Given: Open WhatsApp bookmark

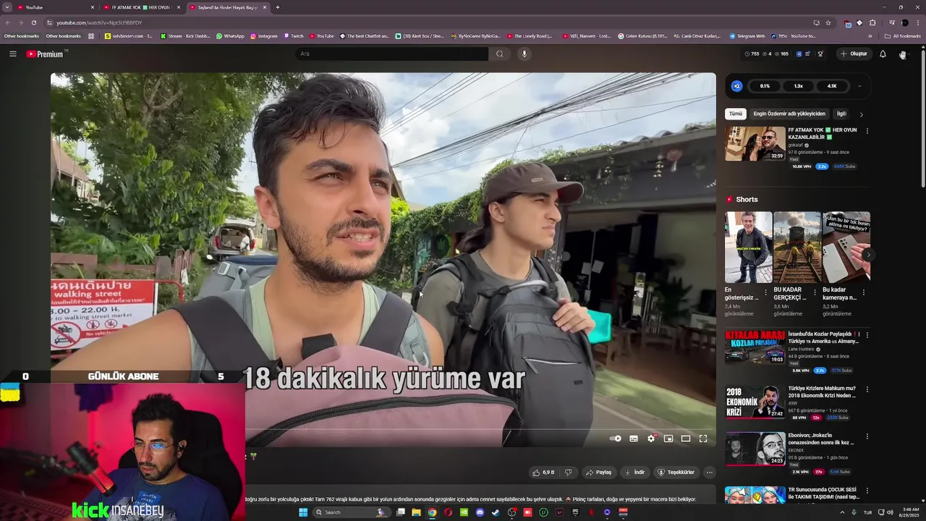Looking at the screenshot, I should [x=230, y=35].
